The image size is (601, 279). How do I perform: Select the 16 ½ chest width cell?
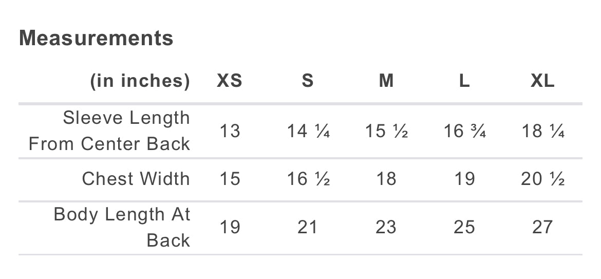(x=308, y=179)
